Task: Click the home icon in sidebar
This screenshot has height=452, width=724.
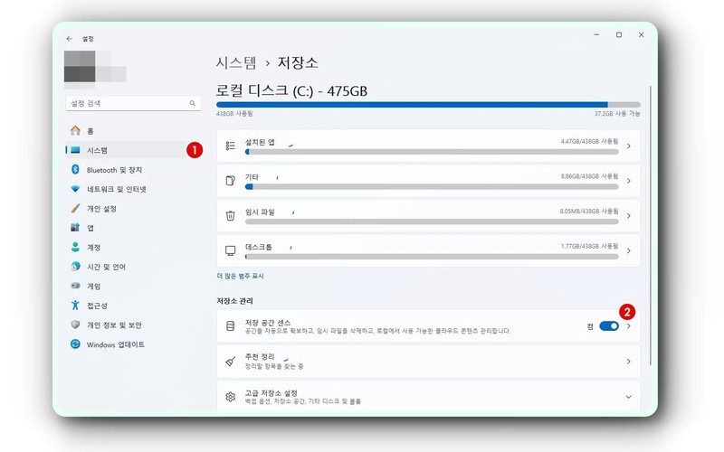Action: [x=75, y=130]
